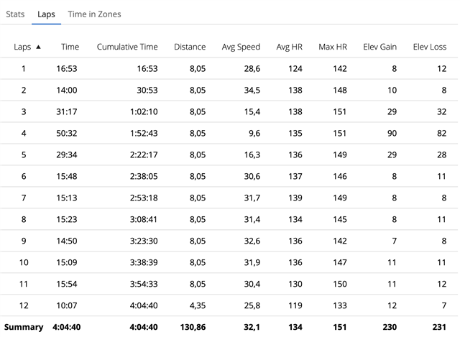Image resolution: width=460 pixels, height=337 pixels.
Task: Sort by the Time column header
Action: pos(70,47)
